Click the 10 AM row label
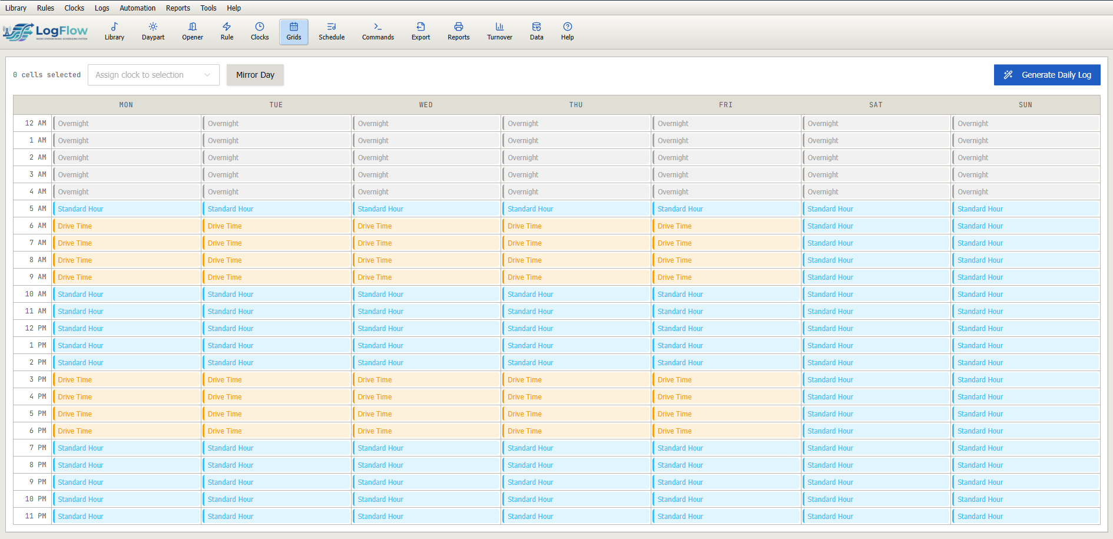 click(33, 294)
